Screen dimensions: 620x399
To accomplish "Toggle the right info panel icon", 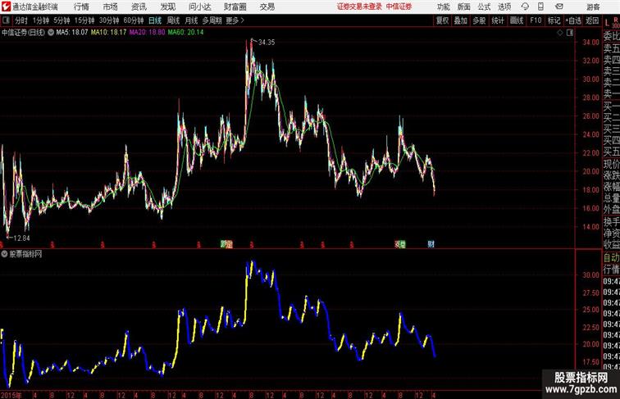I will coord(570,33).
